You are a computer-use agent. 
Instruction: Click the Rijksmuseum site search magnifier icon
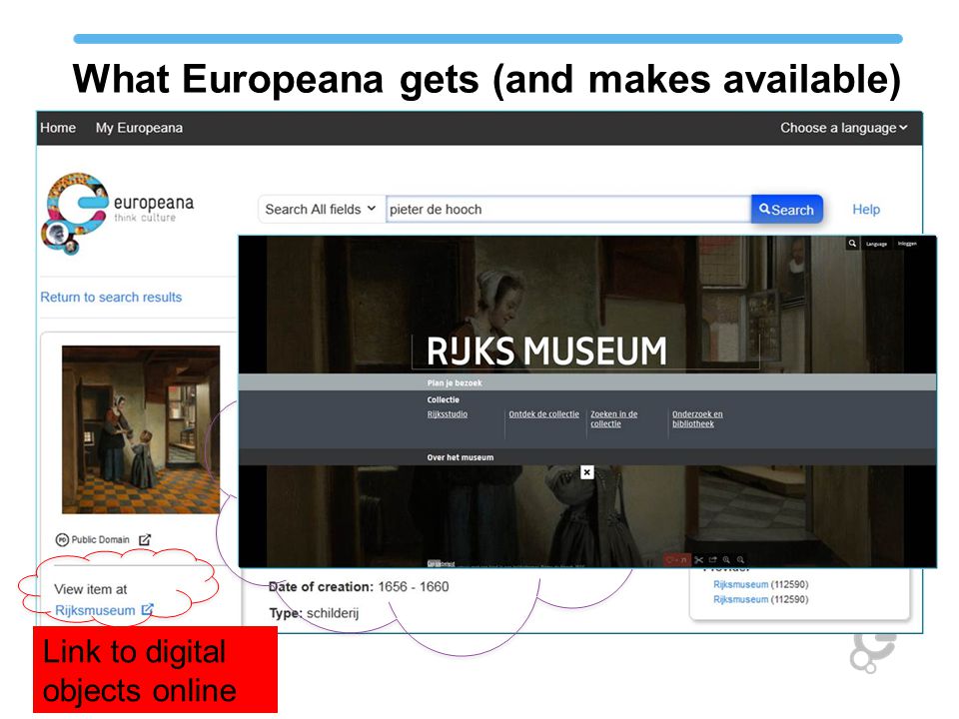pos(852,244)
